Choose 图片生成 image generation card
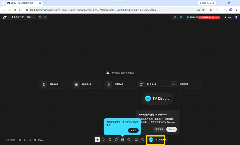This screenshot has height=145, width=240. pyautogui.click(x=55, y=84)
